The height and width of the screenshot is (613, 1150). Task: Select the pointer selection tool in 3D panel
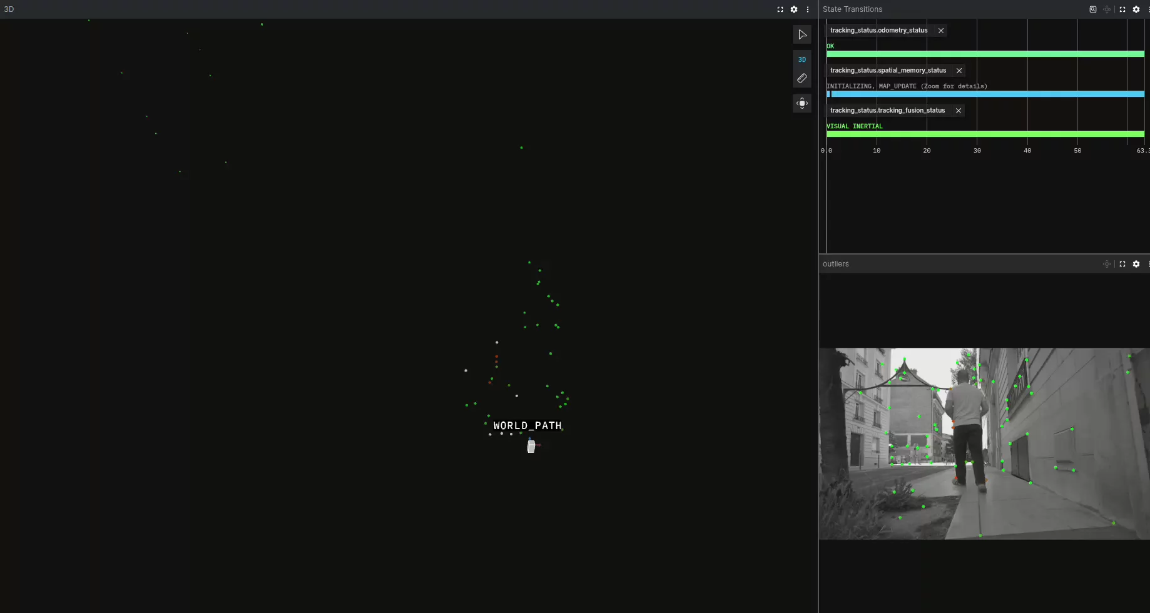(x=803, y=34)
